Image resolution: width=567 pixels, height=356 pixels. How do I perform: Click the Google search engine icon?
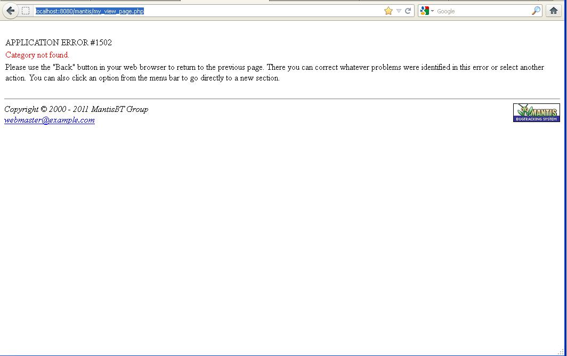click(424, 11)
